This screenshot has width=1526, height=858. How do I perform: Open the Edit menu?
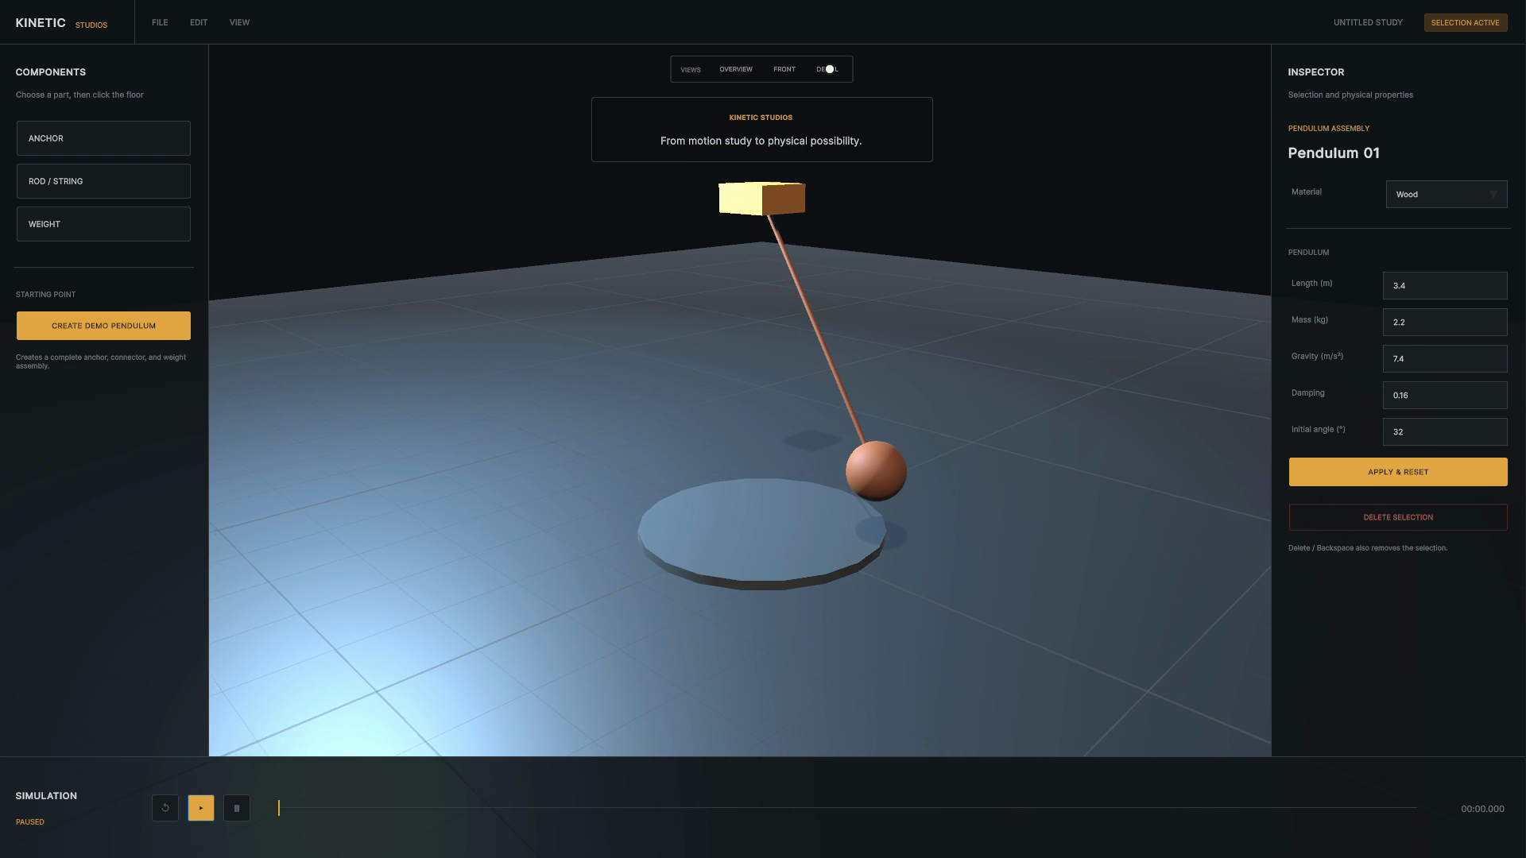pos(199,22)
